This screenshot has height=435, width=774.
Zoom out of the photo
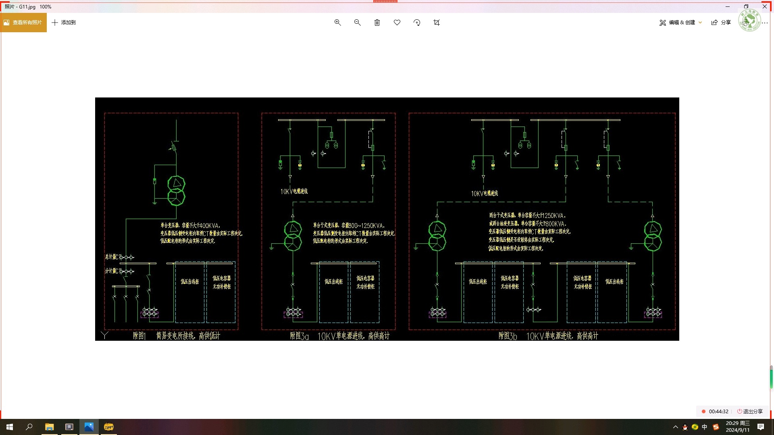(357, 23)
